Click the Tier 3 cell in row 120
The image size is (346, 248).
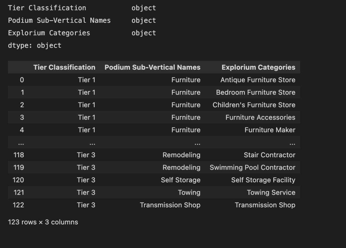click(x=86, y=180)
